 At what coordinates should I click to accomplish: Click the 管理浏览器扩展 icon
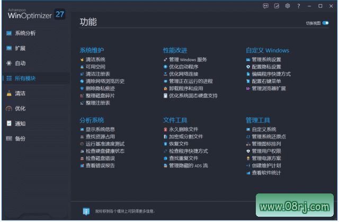248,88
